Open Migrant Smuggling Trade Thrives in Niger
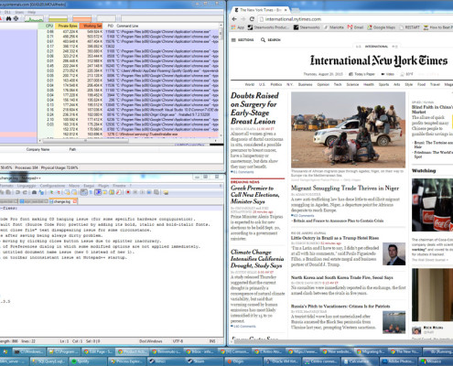 pyautogui.click(x=345, y=188)
